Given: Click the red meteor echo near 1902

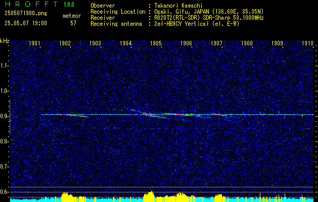Looking at the screenshot, I should (67, 115).
